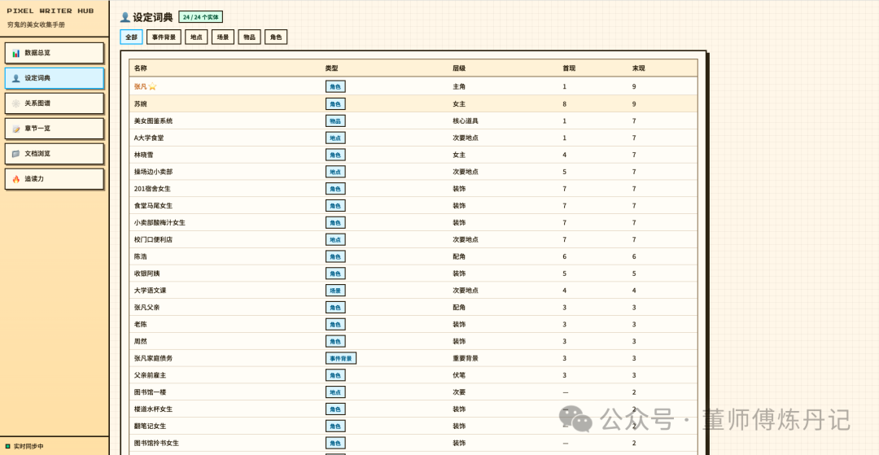The width and height of the screenshot is (879, 455).
Task: Select sidebar item 设定词典
Action: pyautogui.click(x=55, y=78)
